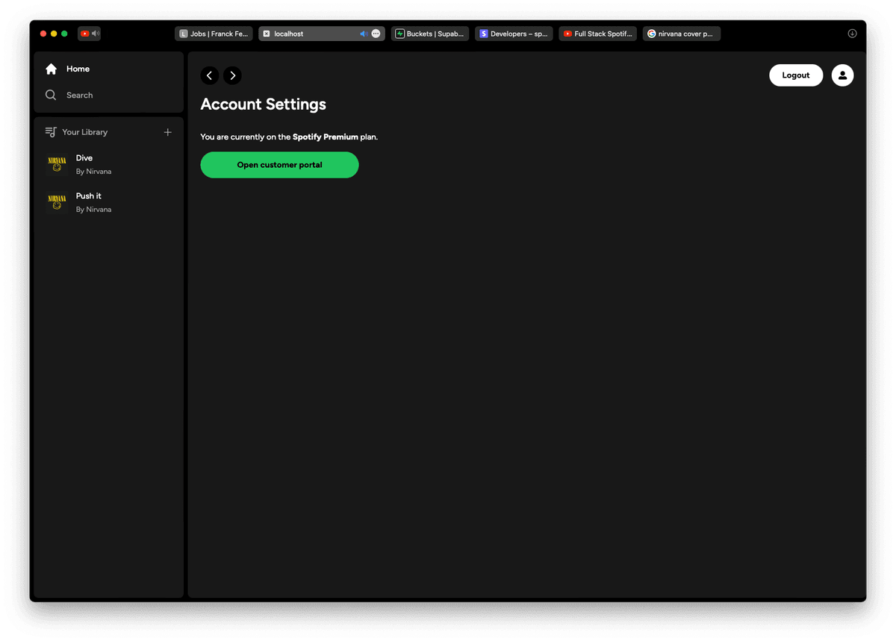Open the user profile icon button
The height and width of the screenshot is (641, 896).
click(x=842, y=75)
